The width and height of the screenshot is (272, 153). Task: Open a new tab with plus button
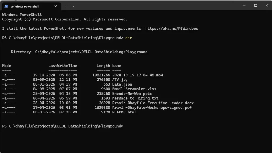click(x=66, y=6)
